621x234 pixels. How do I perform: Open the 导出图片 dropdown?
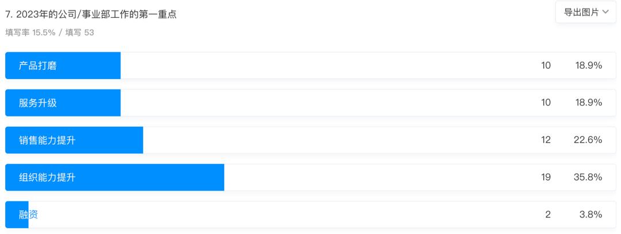581,12
